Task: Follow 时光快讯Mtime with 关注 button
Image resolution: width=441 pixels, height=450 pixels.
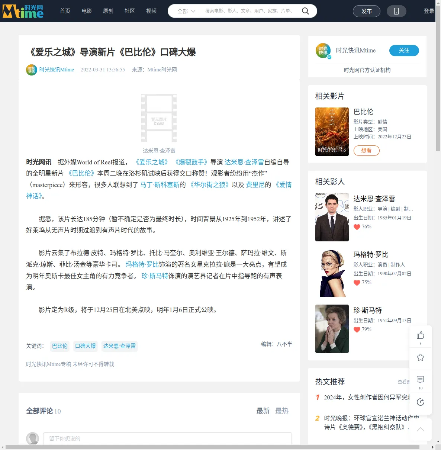Action: [x=404, y=51]
